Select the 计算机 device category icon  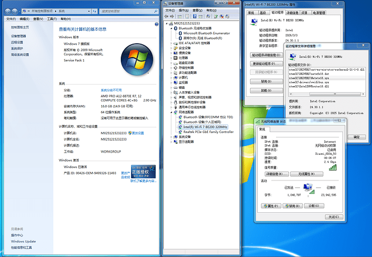coord(176,78)
